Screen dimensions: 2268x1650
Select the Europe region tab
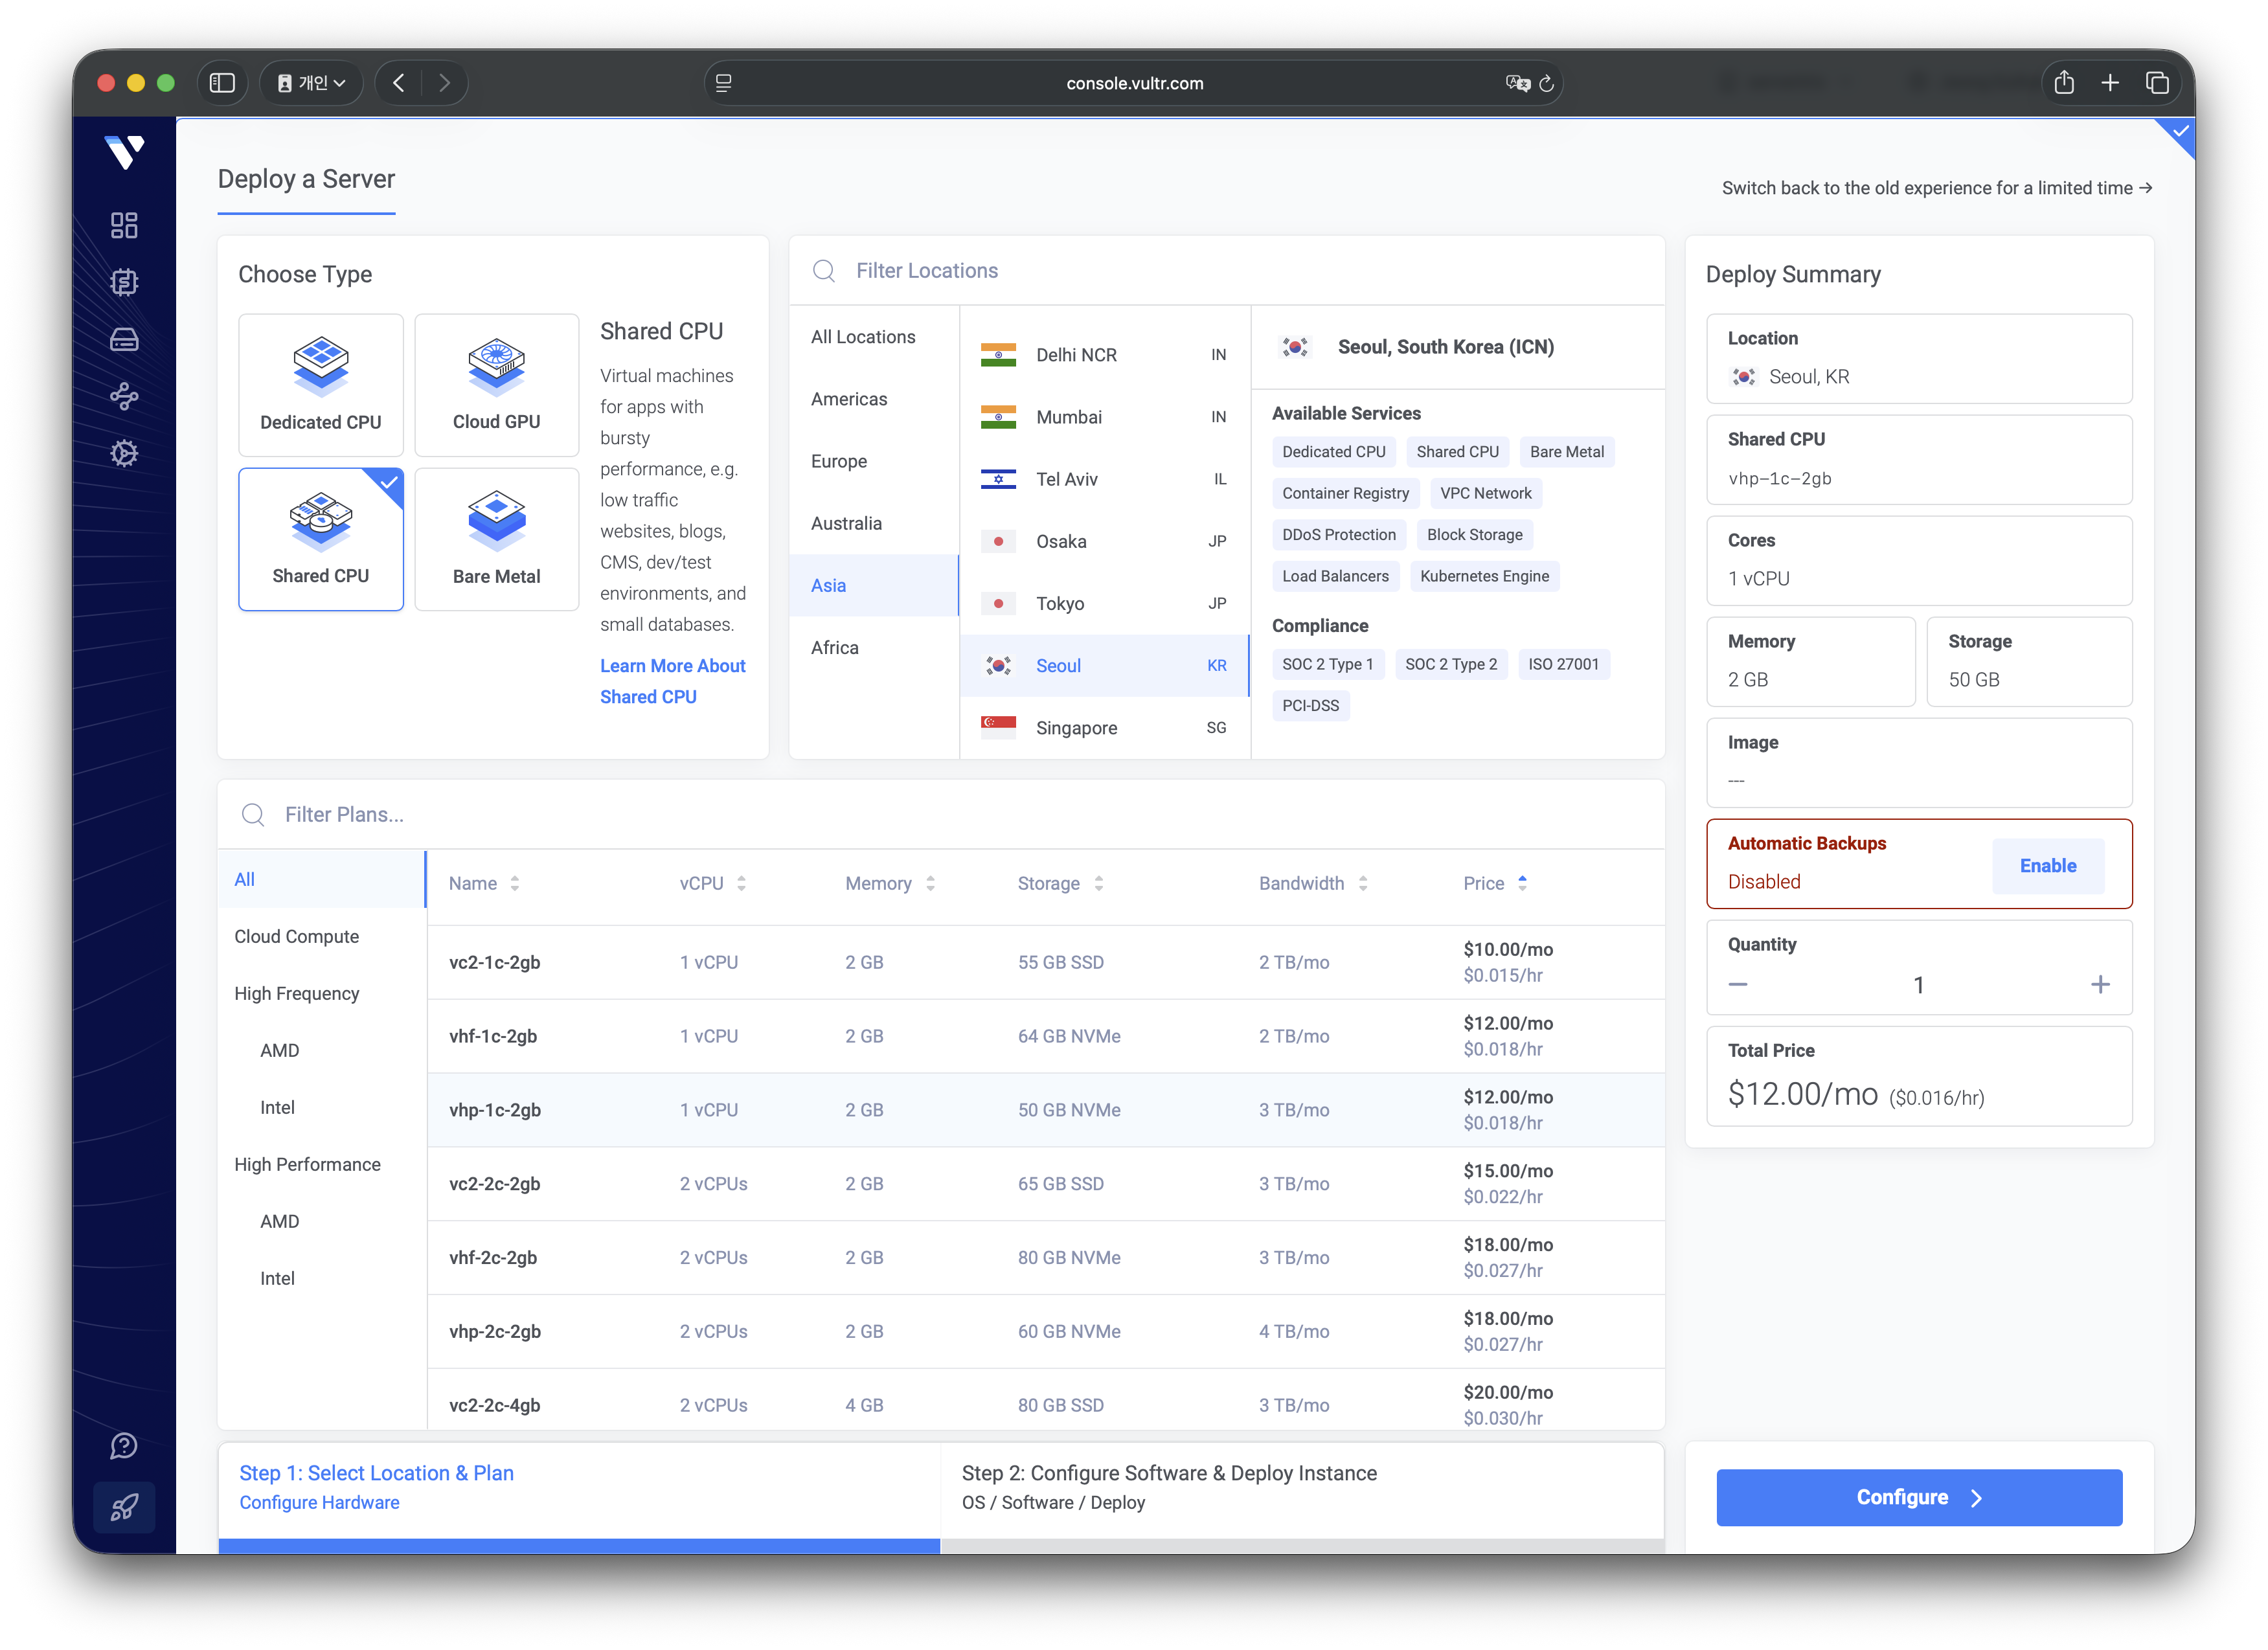(x=874, y=462)
